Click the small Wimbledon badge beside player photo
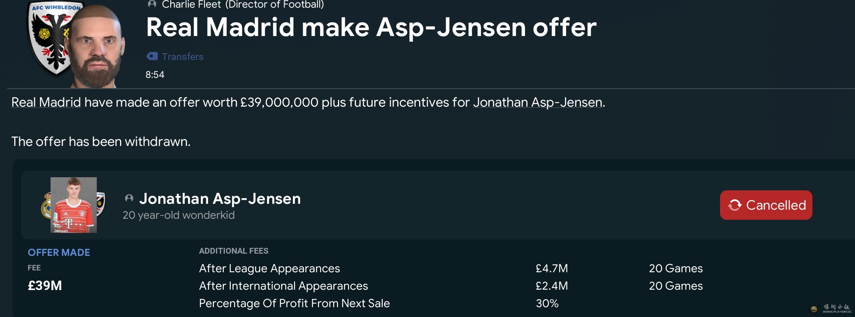 pyautogui.click(x=101, y=204)
